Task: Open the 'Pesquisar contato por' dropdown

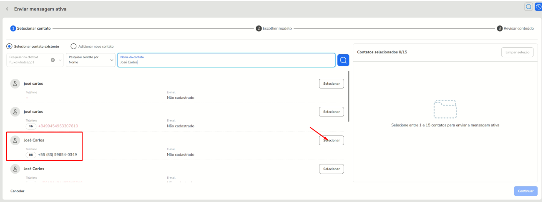Action: (x=111, y=60)
